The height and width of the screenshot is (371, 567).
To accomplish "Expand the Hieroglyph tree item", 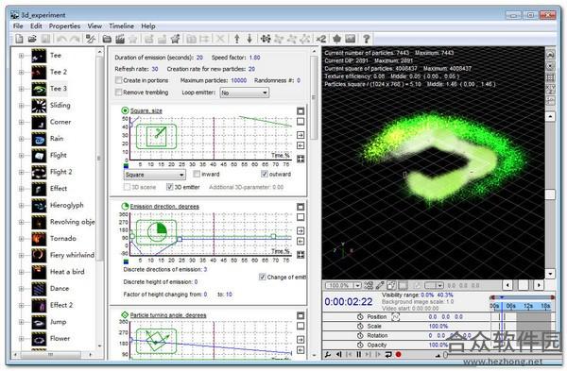I will tap(21, 206).
